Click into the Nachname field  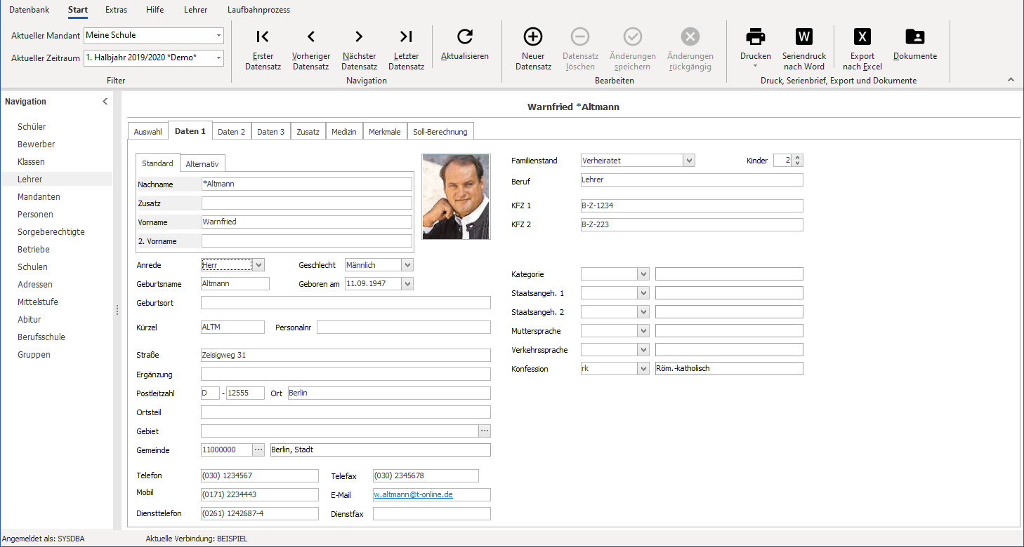(x=307, y=184)
